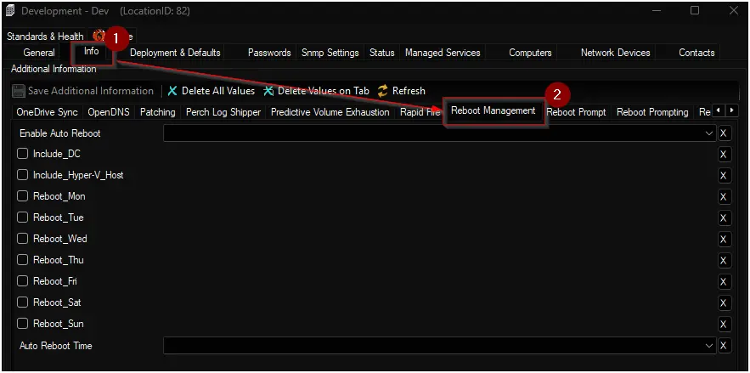
Task: Select the Reboot Prompt sub-tab
Action: [x=576, y=112]
